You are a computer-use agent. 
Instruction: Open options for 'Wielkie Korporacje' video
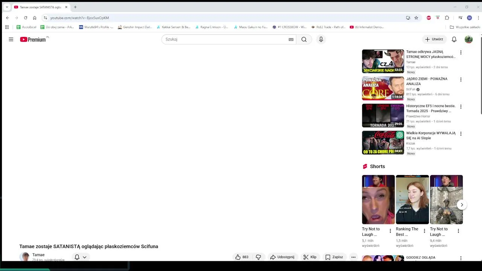click(x=461, y=134)
